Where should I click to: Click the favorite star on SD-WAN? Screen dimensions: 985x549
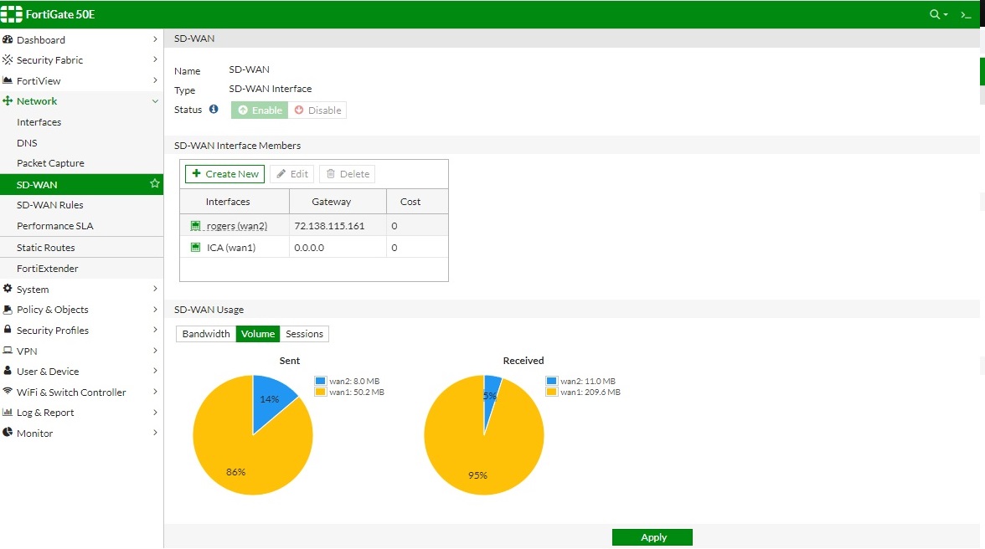tap(154, 184)
